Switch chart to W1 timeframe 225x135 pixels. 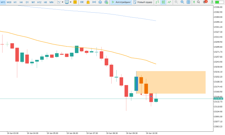coord(33,2)
